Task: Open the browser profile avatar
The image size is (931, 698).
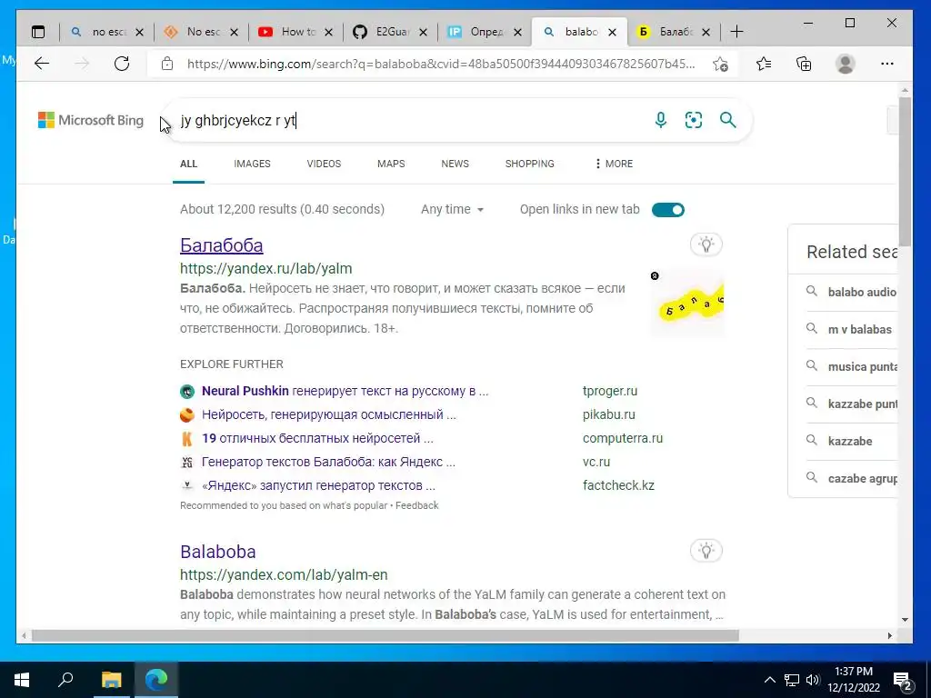Action: (845, 64)
